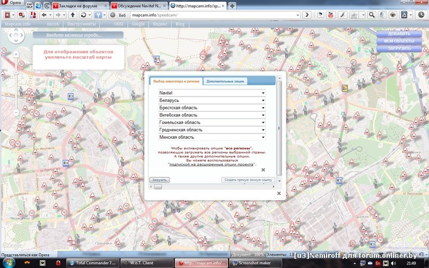Reload the page with the refresh icon

click(84, 15)
